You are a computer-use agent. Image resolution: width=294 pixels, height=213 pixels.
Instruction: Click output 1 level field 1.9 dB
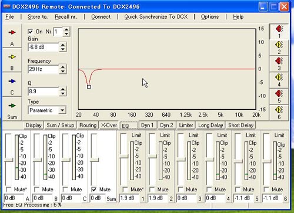pos(129,198)
